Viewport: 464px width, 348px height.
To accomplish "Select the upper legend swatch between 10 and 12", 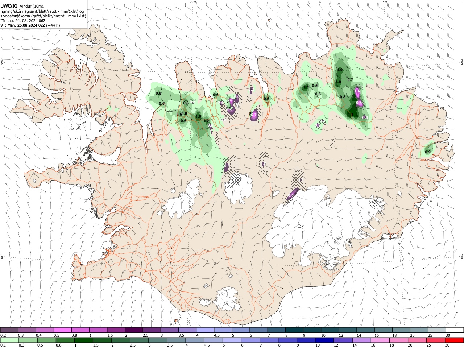I will pyautogui.click(x=330, y=330).
